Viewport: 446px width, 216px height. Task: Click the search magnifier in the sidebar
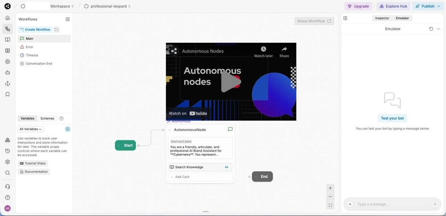(x=8, y=172)
